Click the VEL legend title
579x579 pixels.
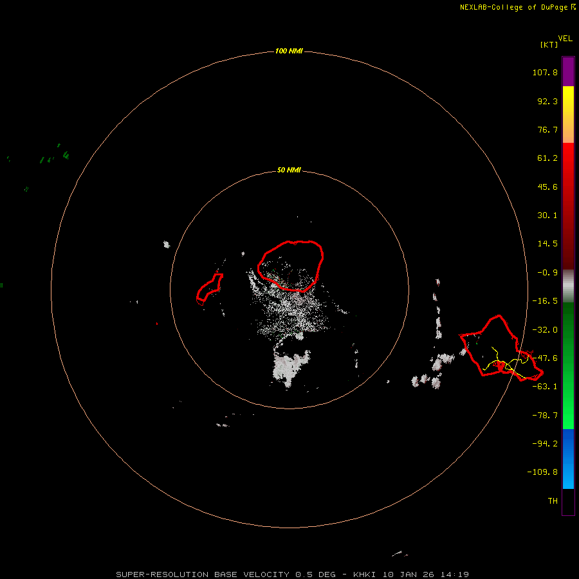point(565,39)
